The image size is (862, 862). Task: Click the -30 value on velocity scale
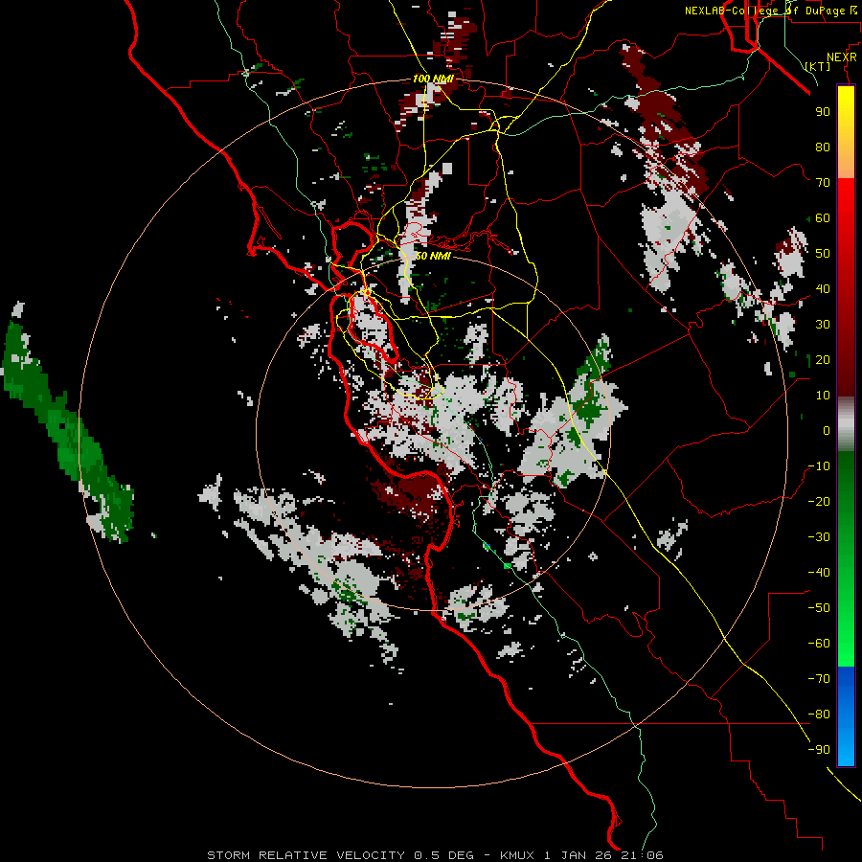(x=819, y=537)
